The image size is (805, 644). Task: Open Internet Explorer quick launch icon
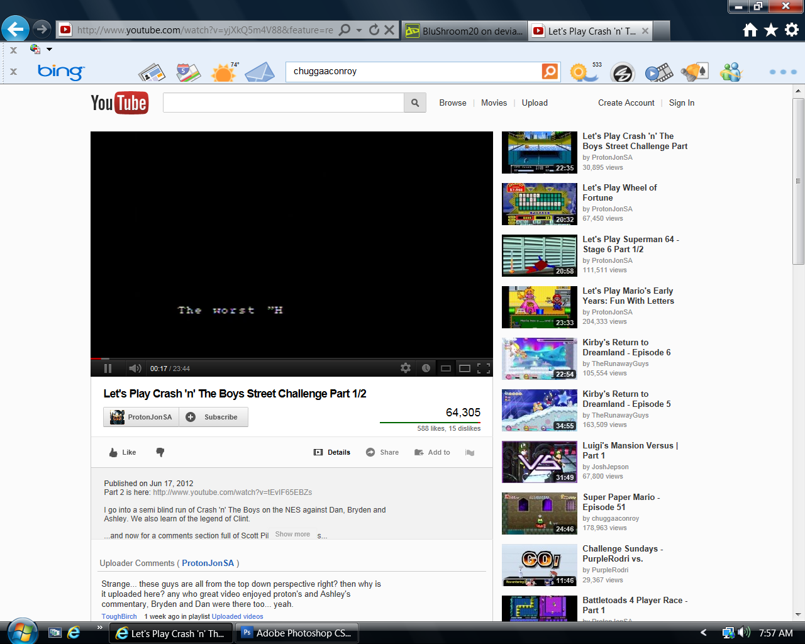[74, 633]
